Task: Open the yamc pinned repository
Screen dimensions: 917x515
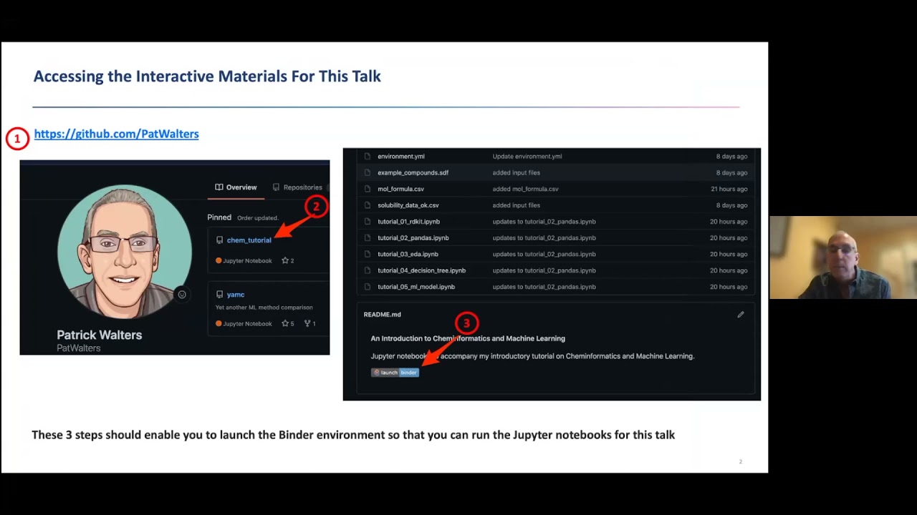Action: 236,295
